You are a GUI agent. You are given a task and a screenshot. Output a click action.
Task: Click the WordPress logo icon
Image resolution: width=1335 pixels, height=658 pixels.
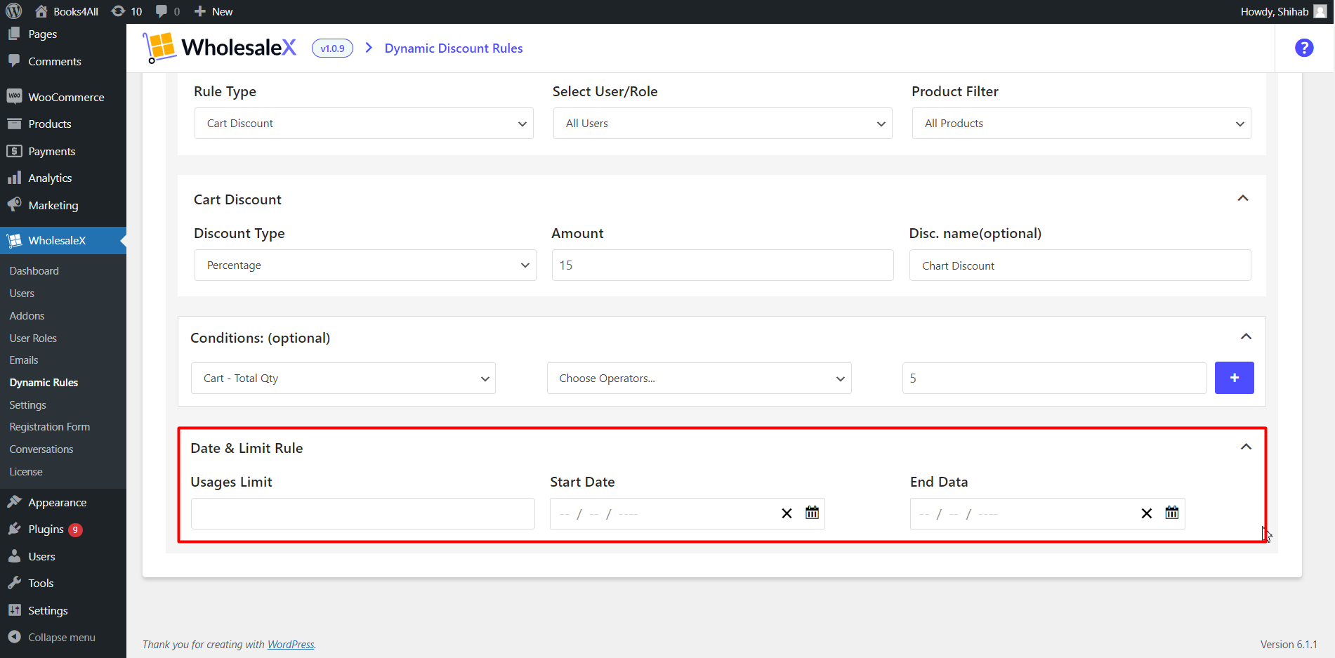14,11
